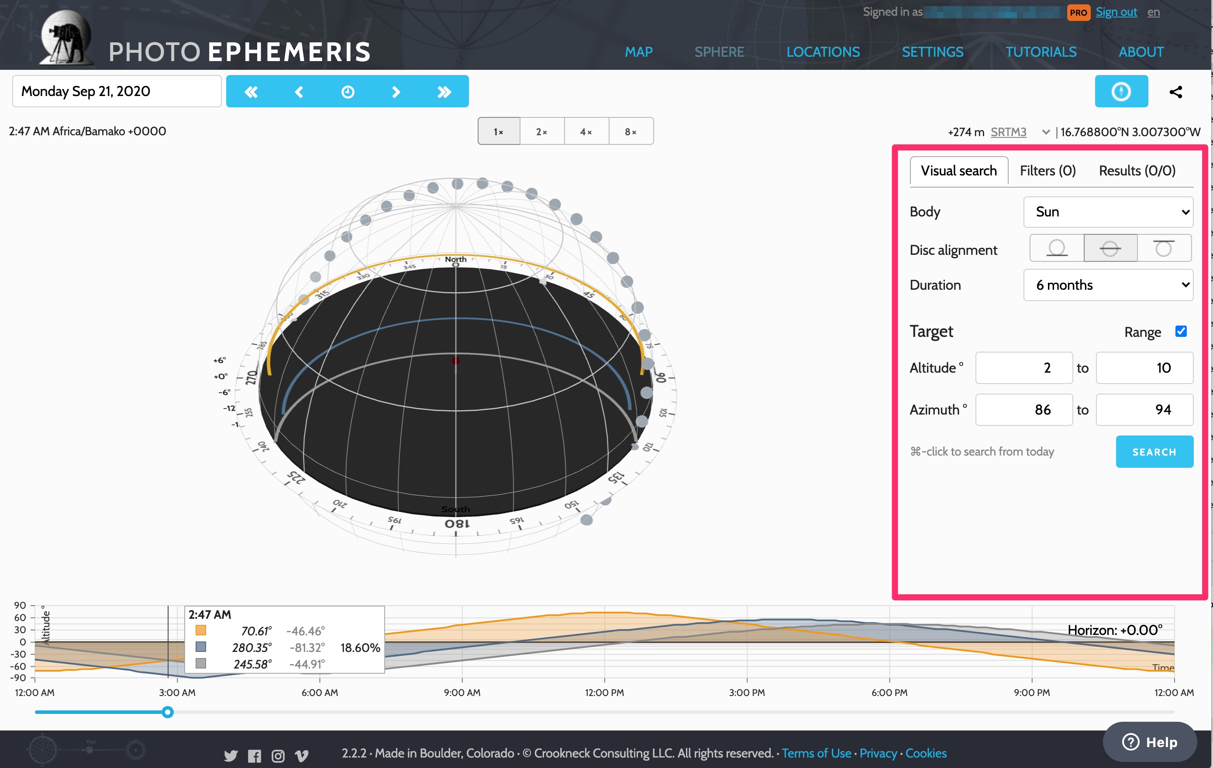Set sphere zoom to 4×

pyautogui.click(x=586, y=131)
